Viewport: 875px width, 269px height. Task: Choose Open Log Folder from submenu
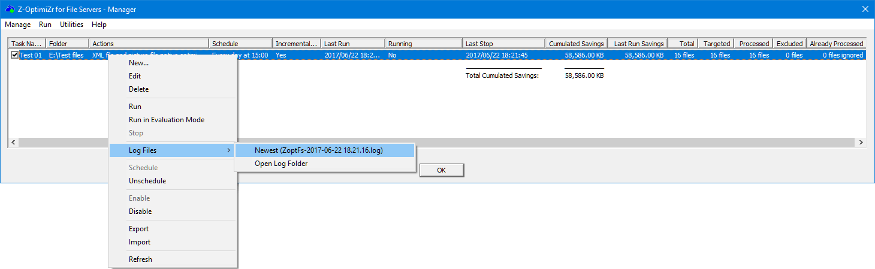click(x=281, y=164)
